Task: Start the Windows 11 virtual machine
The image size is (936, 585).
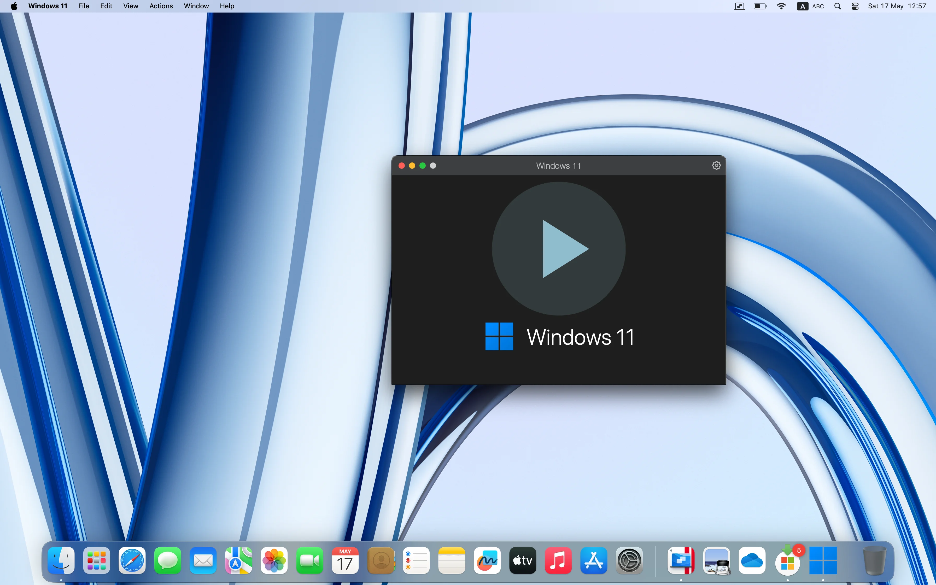Action: tap(559, 249)
